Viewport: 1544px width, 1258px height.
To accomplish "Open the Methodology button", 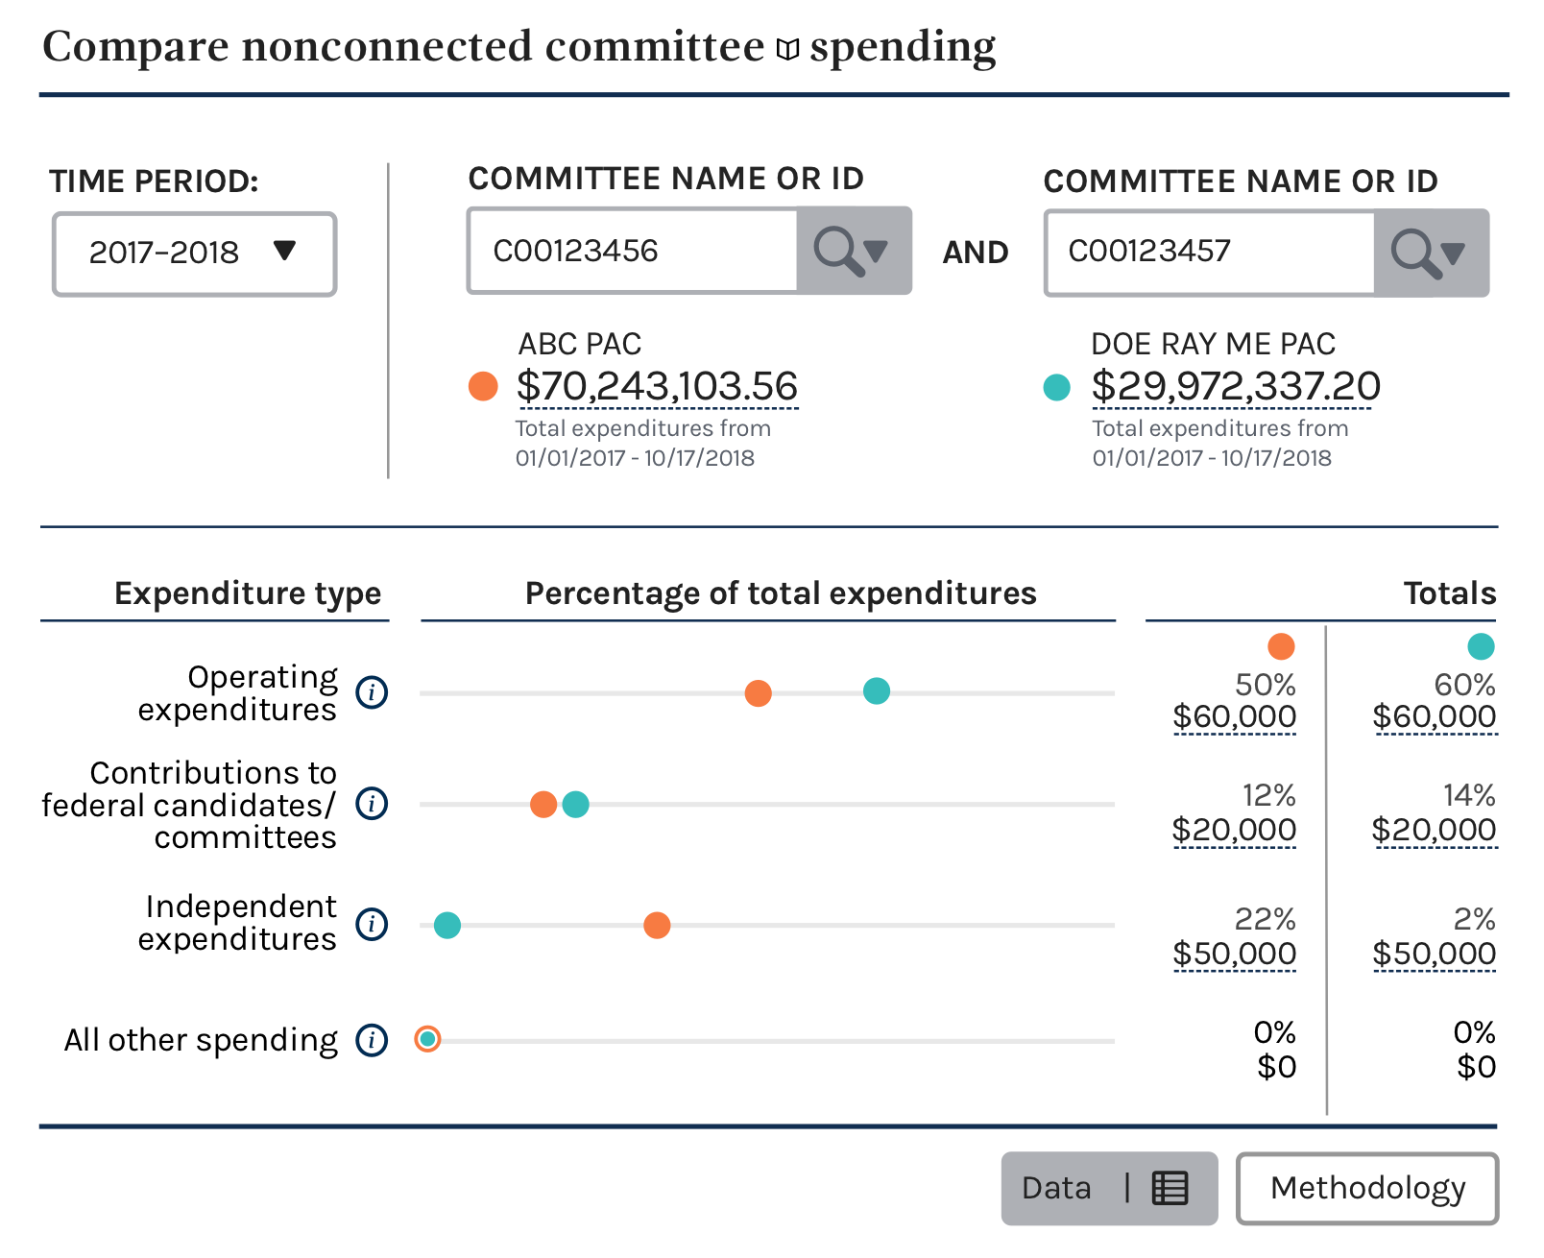I will click(1367, 1189).
